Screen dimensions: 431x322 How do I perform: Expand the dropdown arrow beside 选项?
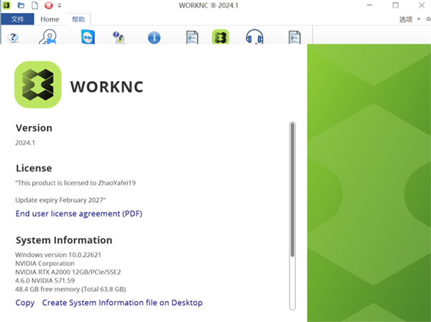click(419, 19)
